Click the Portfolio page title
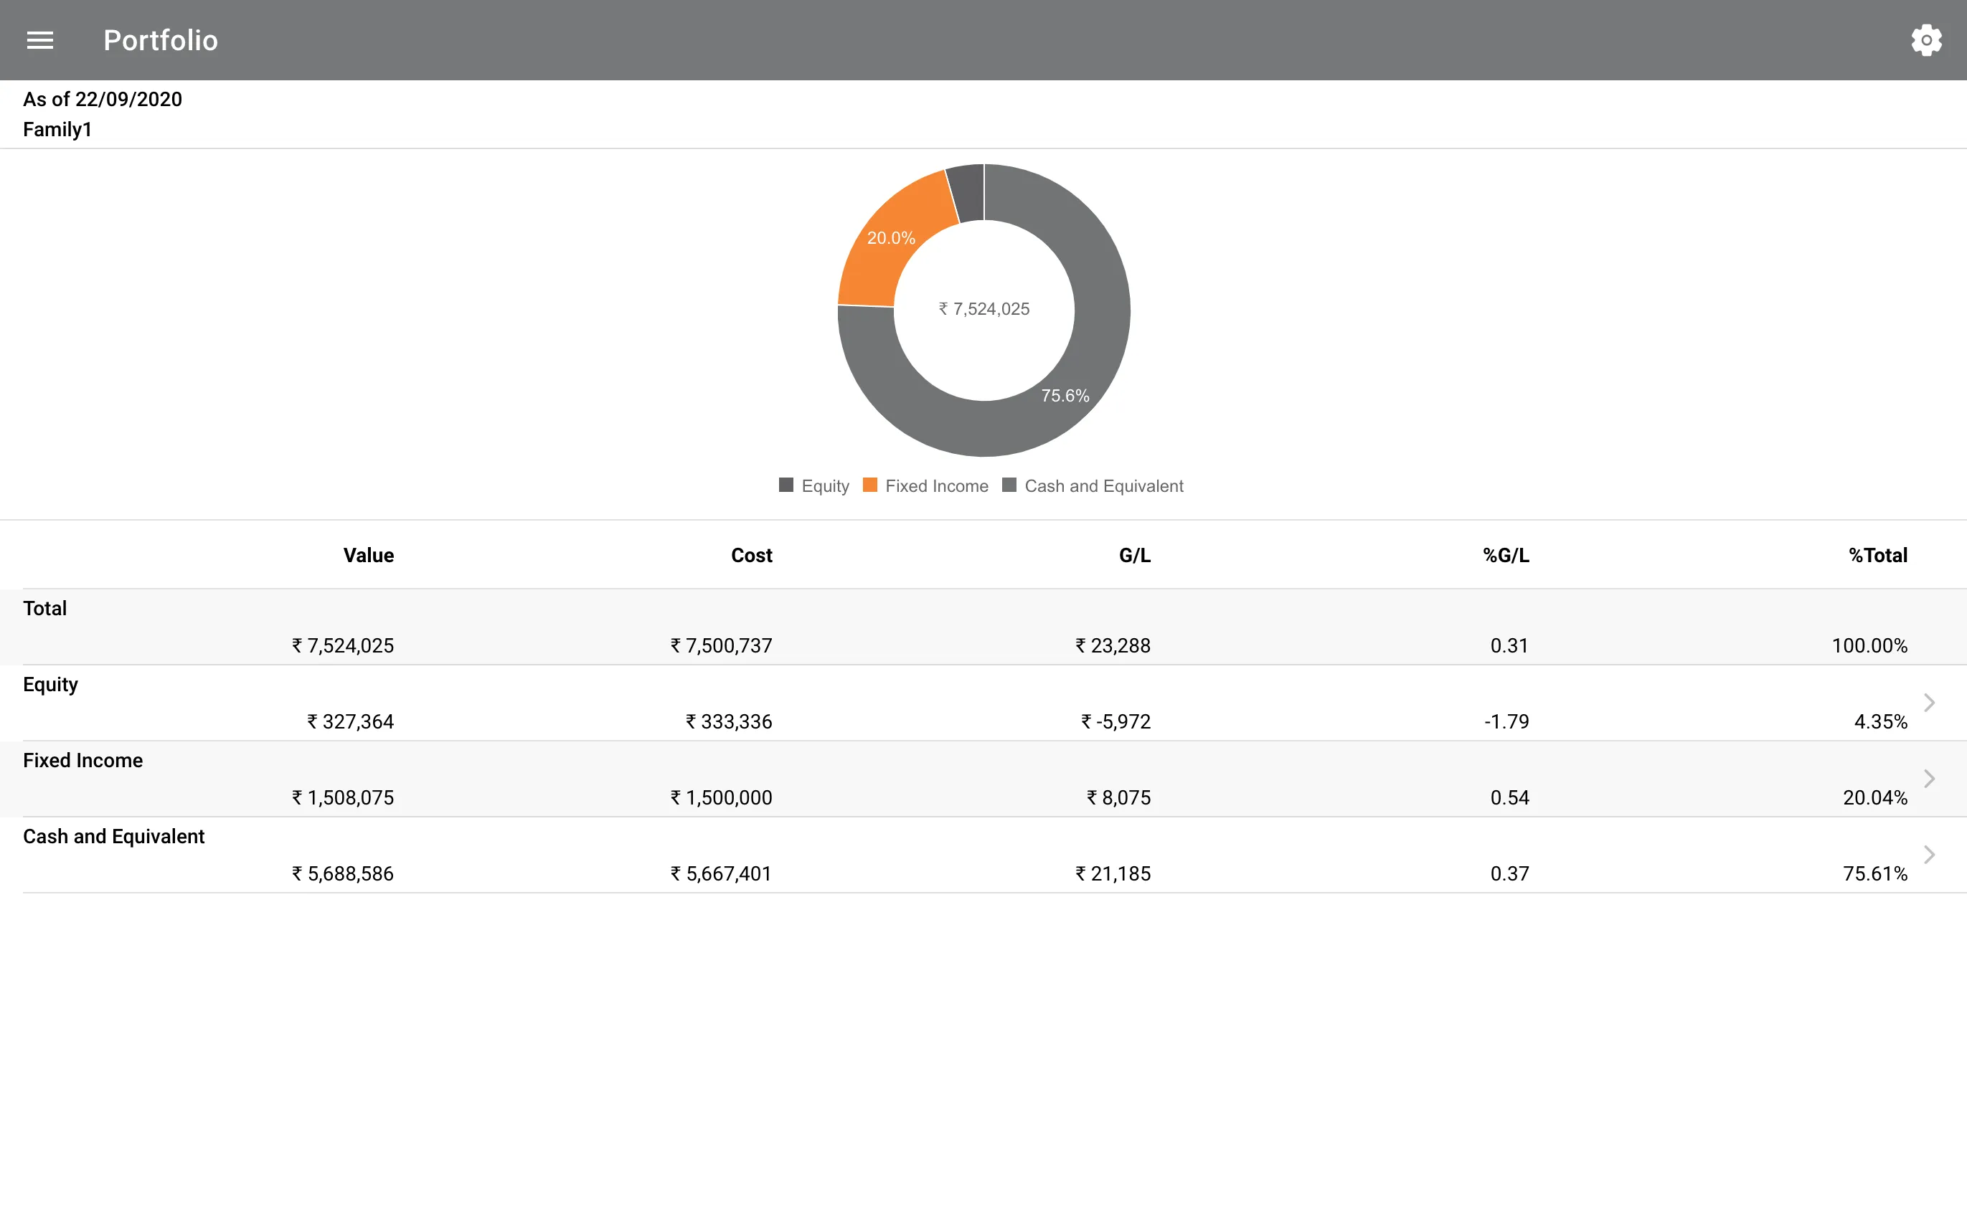Viewport: 1967px width, 1229px height. pyautogui.click(x=160, y=40)
